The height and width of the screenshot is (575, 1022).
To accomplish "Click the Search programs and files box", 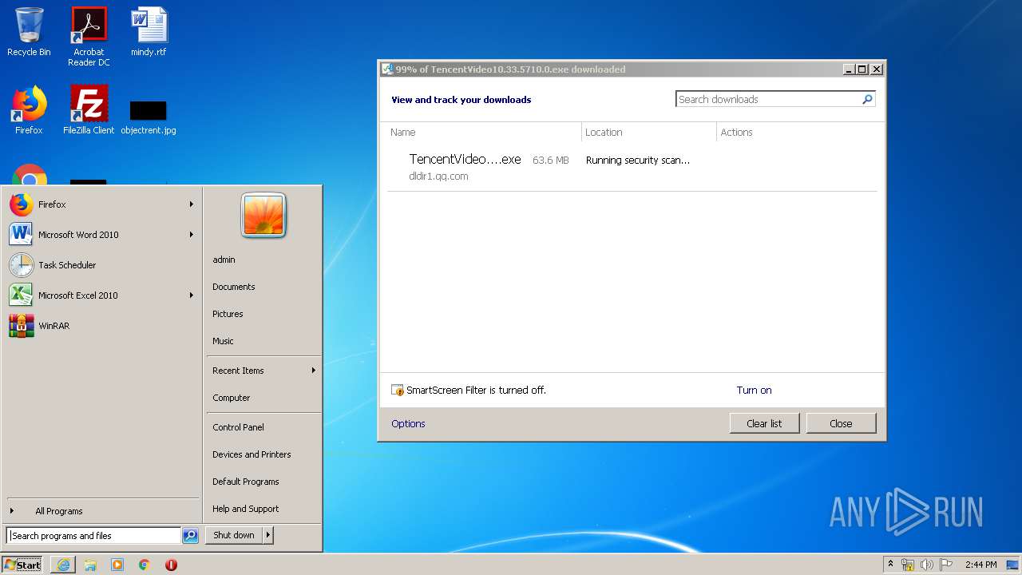I will tap(93, 536).
